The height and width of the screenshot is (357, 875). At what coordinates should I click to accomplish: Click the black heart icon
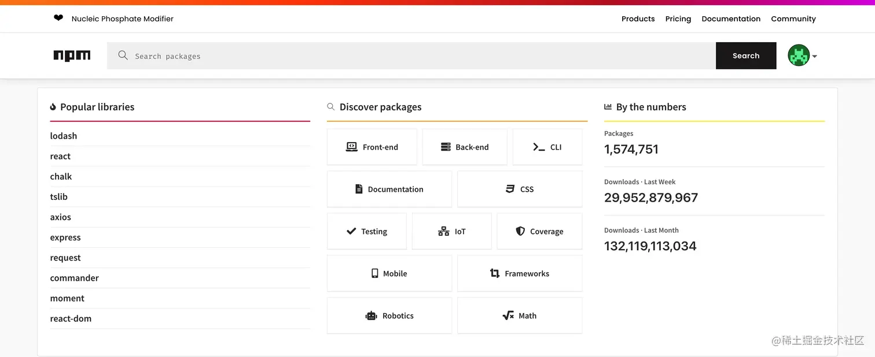(x=58, y=18)
